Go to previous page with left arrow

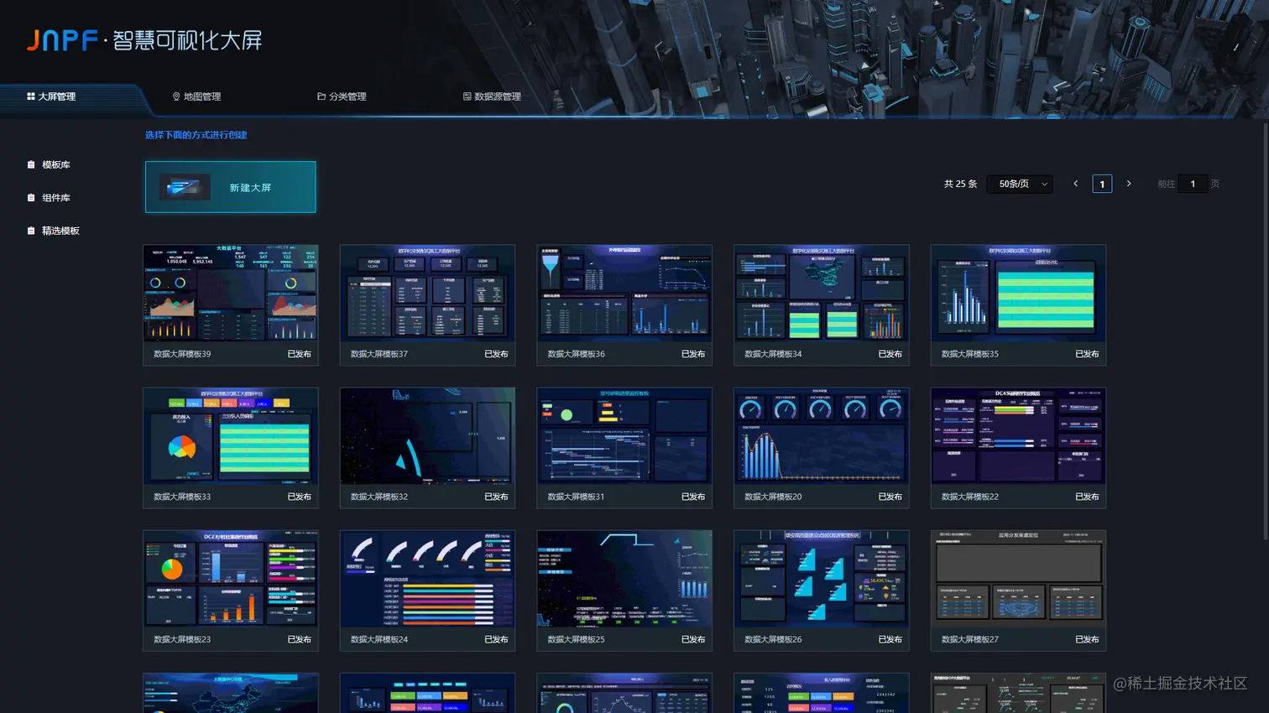[1076, 184]
